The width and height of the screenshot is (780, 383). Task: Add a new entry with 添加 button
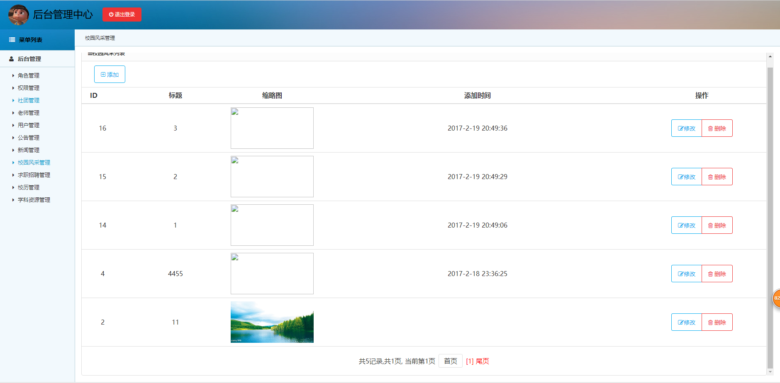tap(110, 75)
